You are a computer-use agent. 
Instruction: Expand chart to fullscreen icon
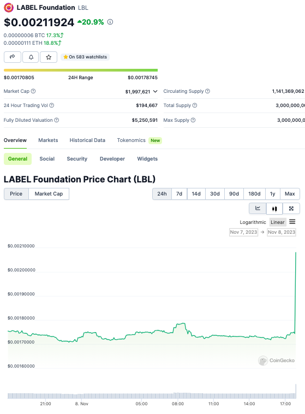coord(291,209)
